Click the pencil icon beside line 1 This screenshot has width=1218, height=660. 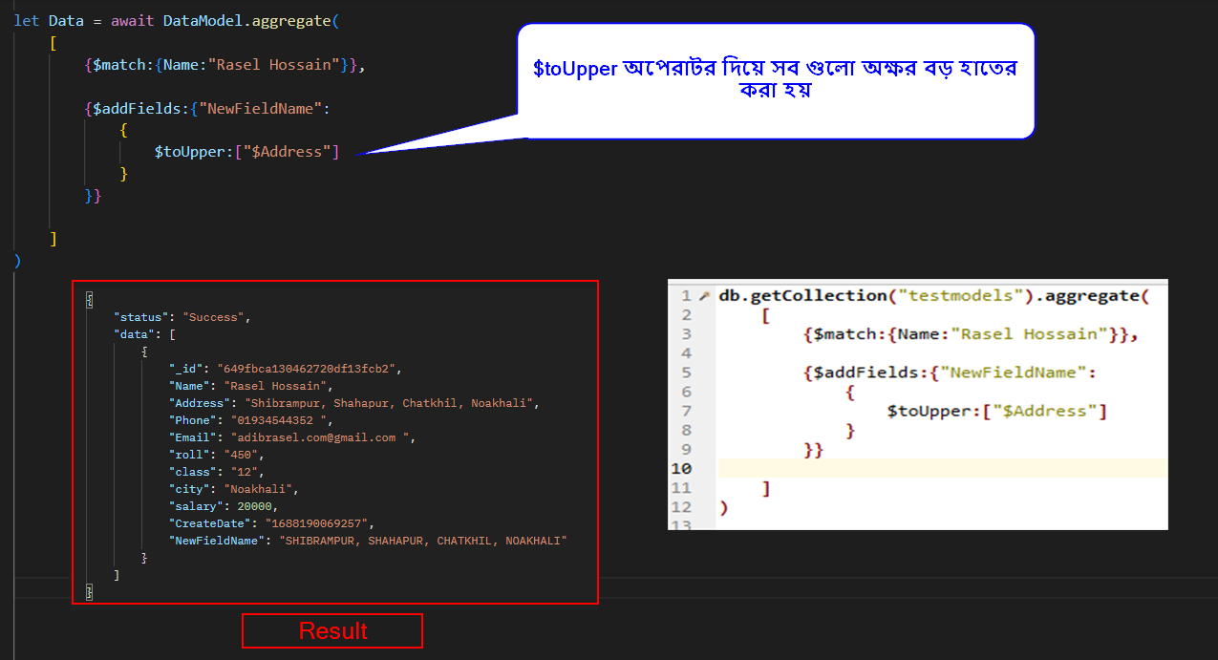click(705, 296)
